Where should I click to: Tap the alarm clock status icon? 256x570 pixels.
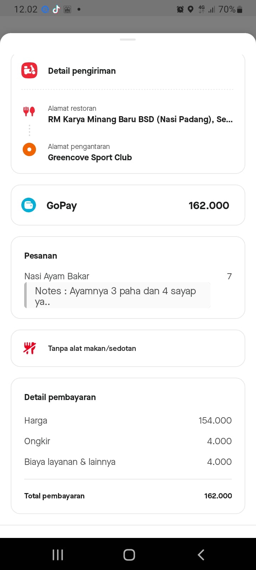pyautogui.click(x=180, y=10)
